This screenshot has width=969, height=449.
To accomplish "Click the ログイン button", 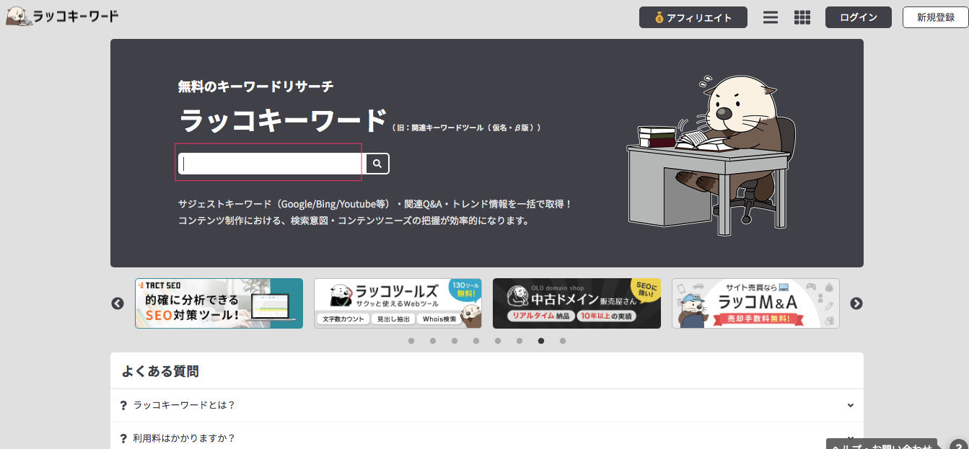I will [859, 17].
